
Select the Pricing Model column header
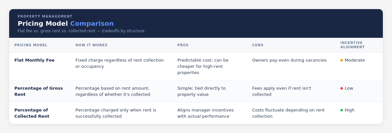31,45
